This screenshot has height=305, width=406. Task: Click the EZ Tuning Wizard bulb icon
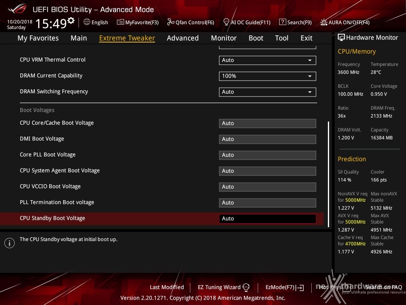(246, 287)
